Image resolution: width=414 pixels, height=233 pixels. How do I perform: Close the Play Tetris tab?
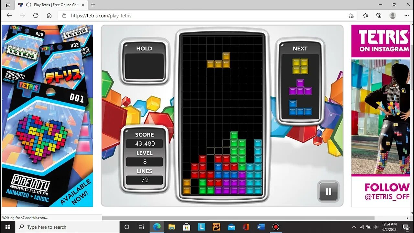point(83,5)
